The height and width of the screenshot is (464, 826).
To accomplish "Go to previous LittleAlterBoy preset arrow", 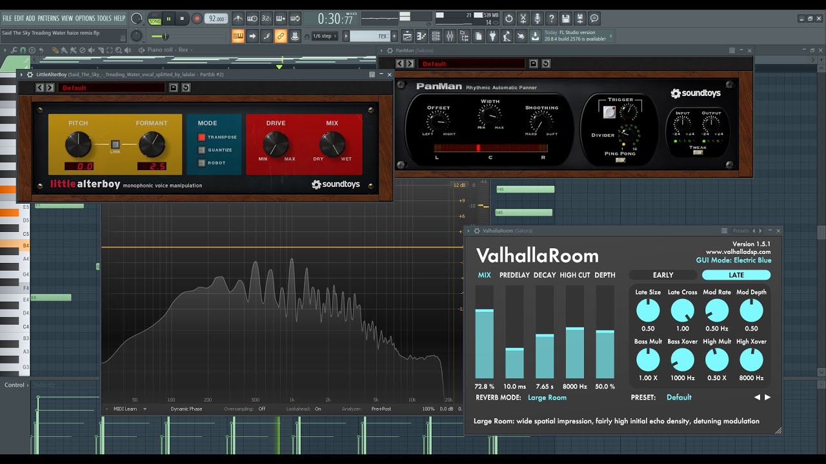I will coord(40,88).
